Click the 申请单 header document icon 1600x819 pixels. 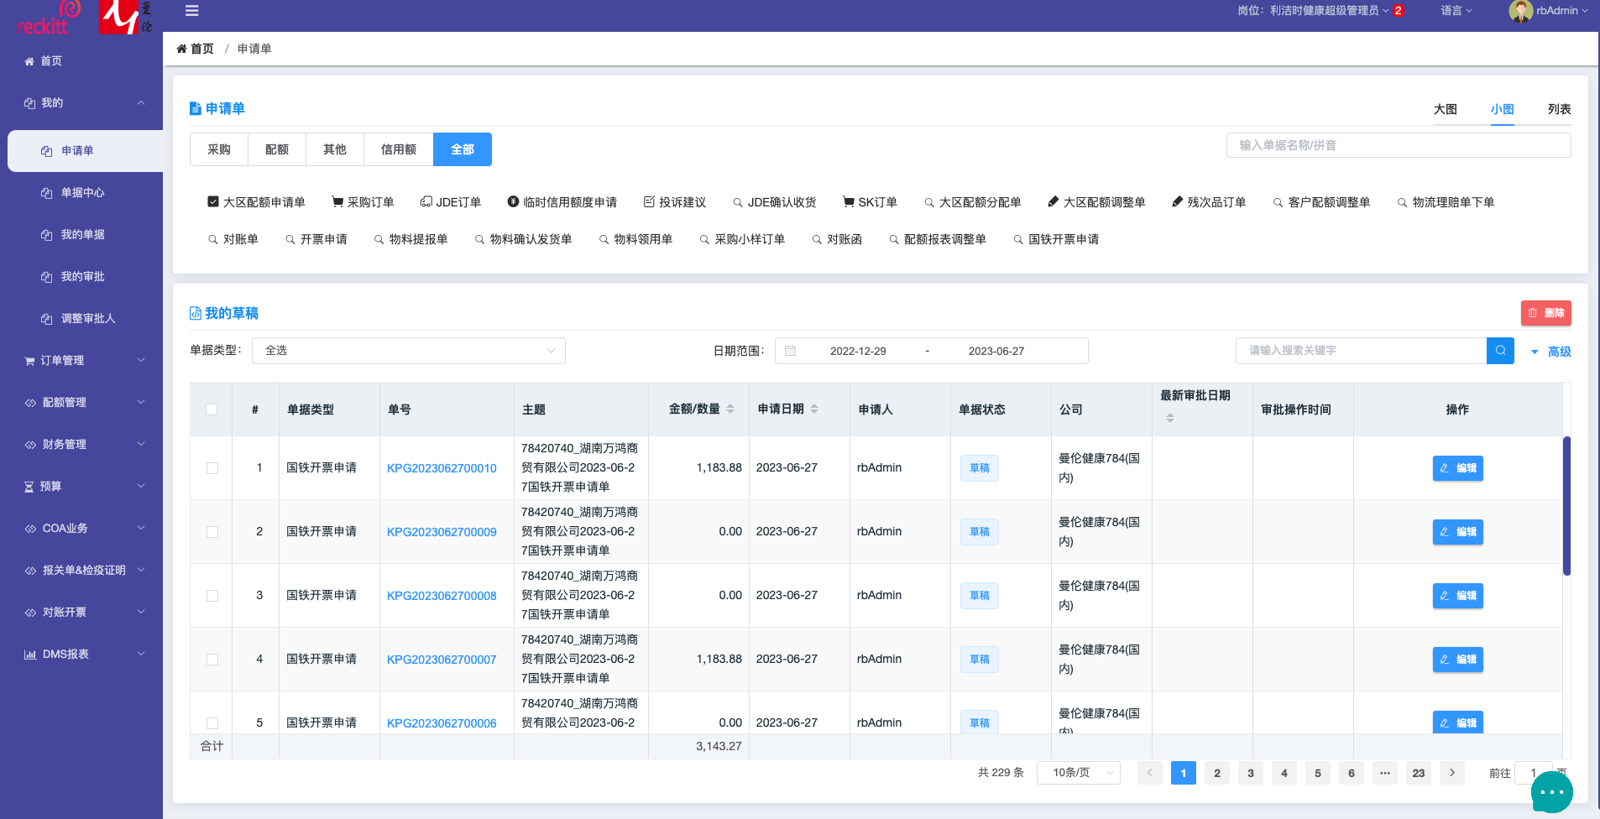click(x=196, y=108)
